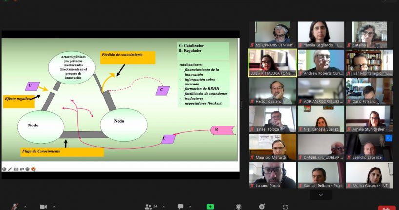Expand chat options arrow

point(190,207)
